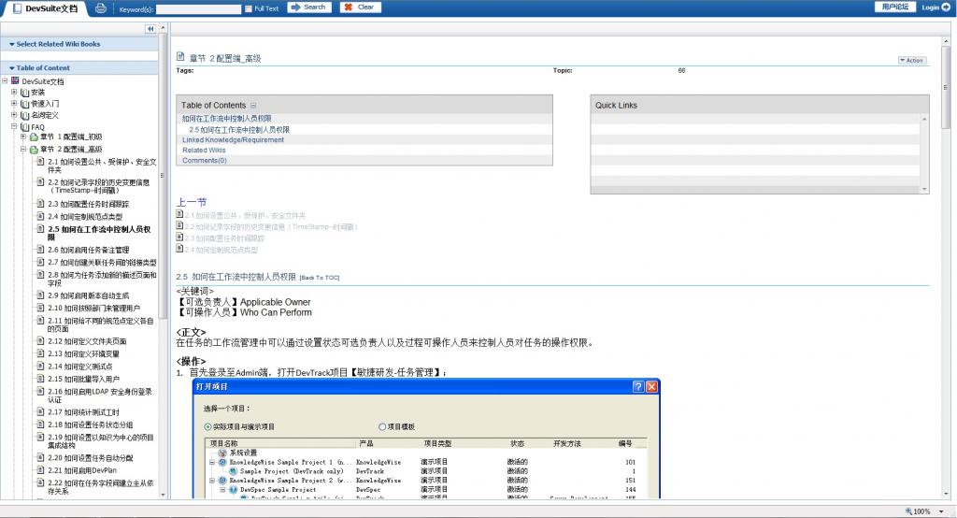Click the DevSuite文档 root book icon
Image resolution: width=957 pixels, height=518 pixels.
pyautogui.click(x=15, y=81)
